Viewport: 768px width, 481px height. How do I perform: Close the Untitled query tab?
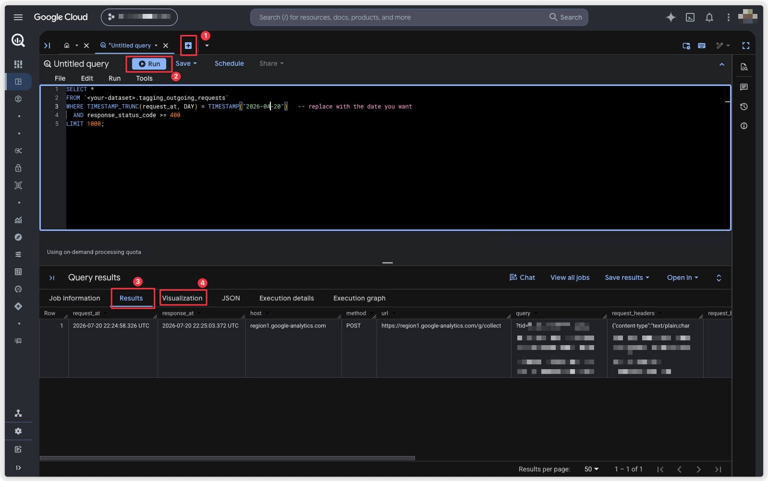point(166,46)
